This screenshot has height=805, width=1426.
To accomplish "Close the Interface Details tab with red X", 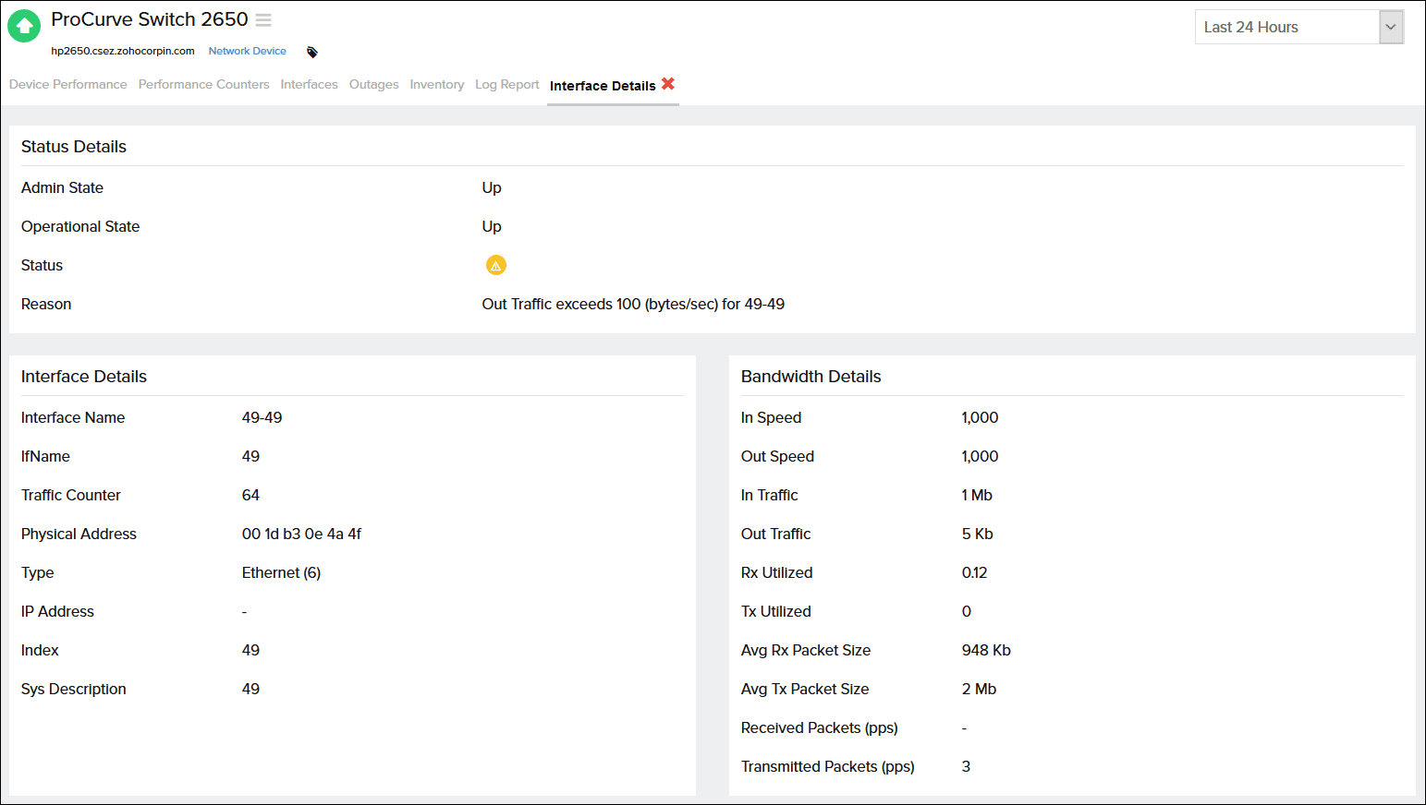I will pyautogui.click(x=668, y=84).
